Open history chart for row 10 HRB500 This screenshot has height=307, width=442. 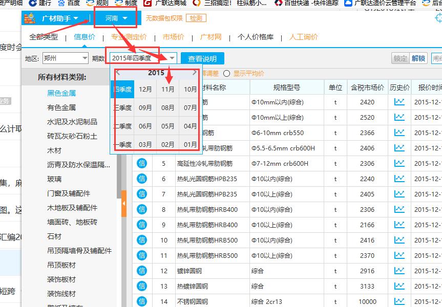(399, 240)
